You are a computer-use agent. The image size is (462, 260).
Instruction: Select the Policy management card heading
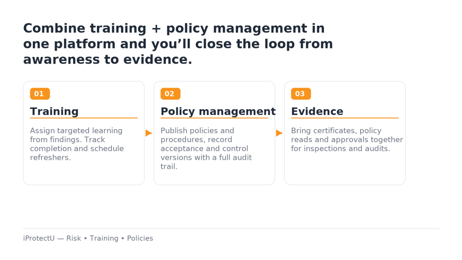(218, 111)
